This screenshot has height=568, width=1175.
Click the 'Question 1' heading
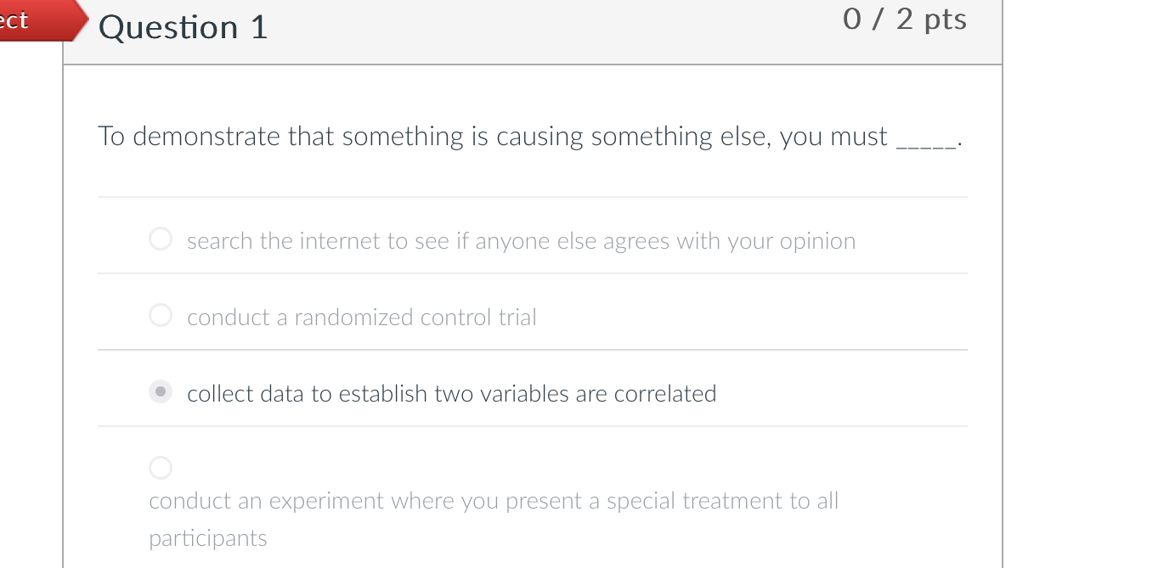[183, 27]
